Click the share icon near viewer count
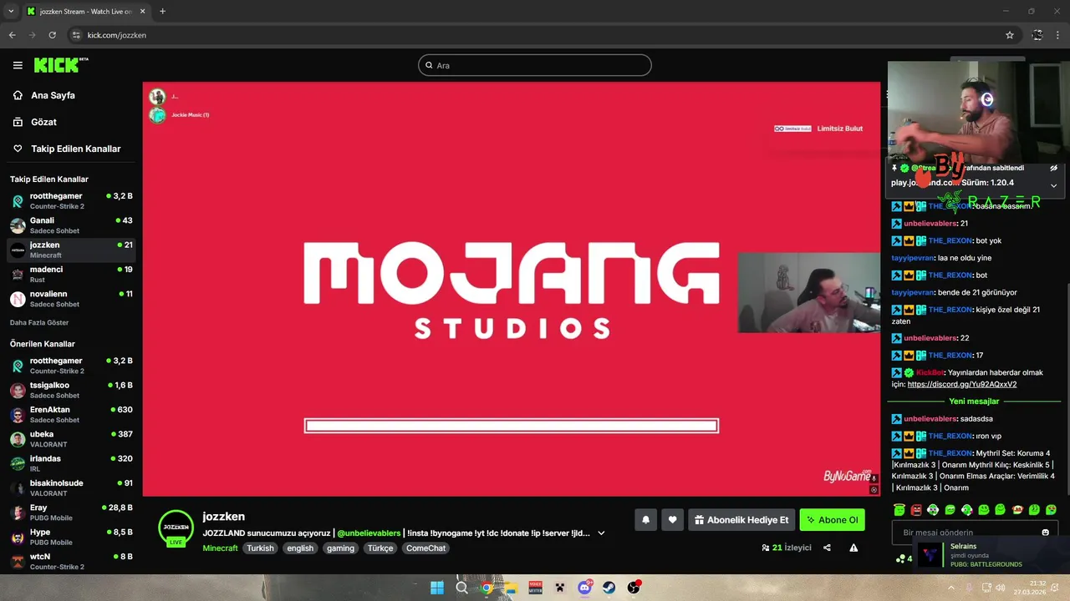 tap(827, 548)
